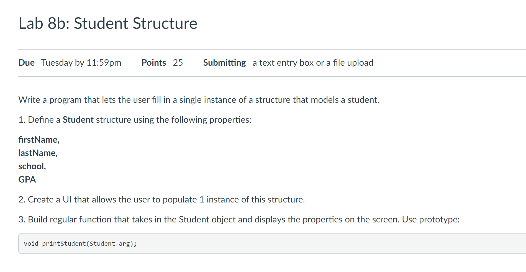Click inside the gray prototype code box
Screen dimensions: 526x272
[x=249, y=243]
